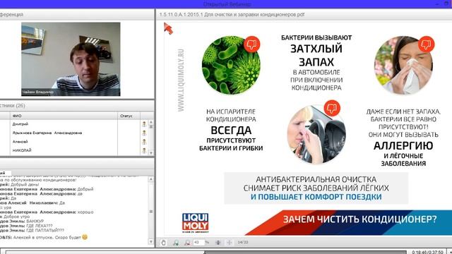Click the user icon in Дмитрий row
The width and height of the screenshot is (452, 254).
point(144,124)
